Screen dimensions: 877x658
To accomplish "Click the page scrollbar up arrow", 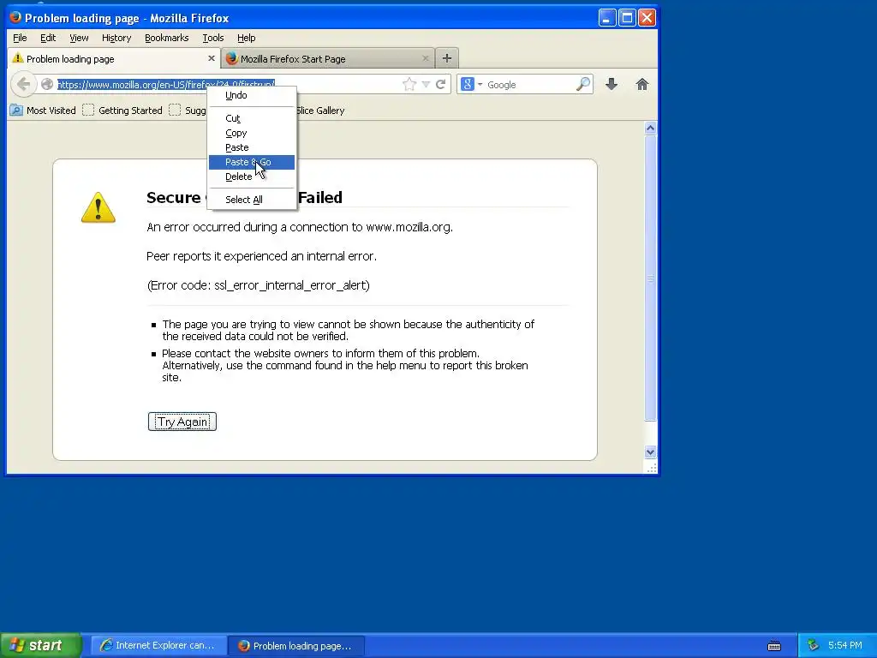I will point(650,129).
